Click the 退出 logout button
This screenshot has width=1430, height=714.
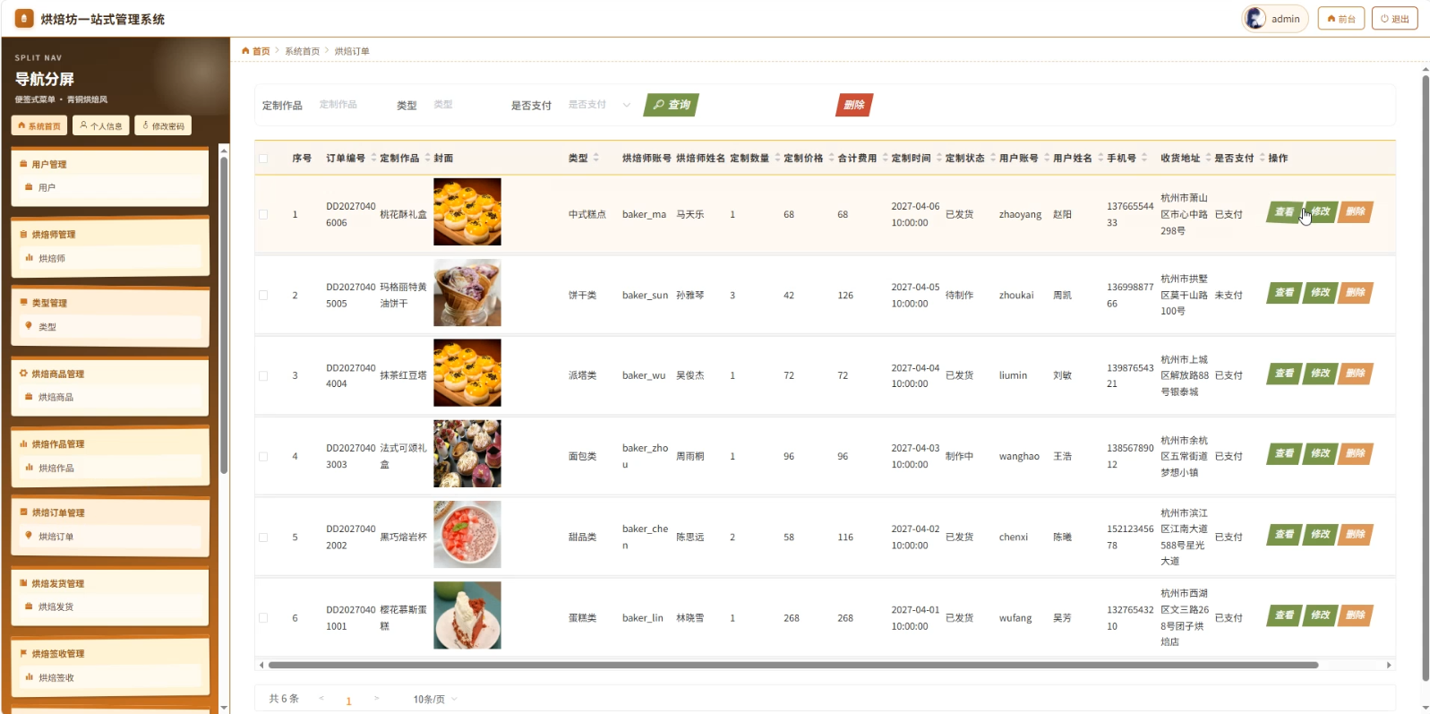click(x=1394, y=19)
